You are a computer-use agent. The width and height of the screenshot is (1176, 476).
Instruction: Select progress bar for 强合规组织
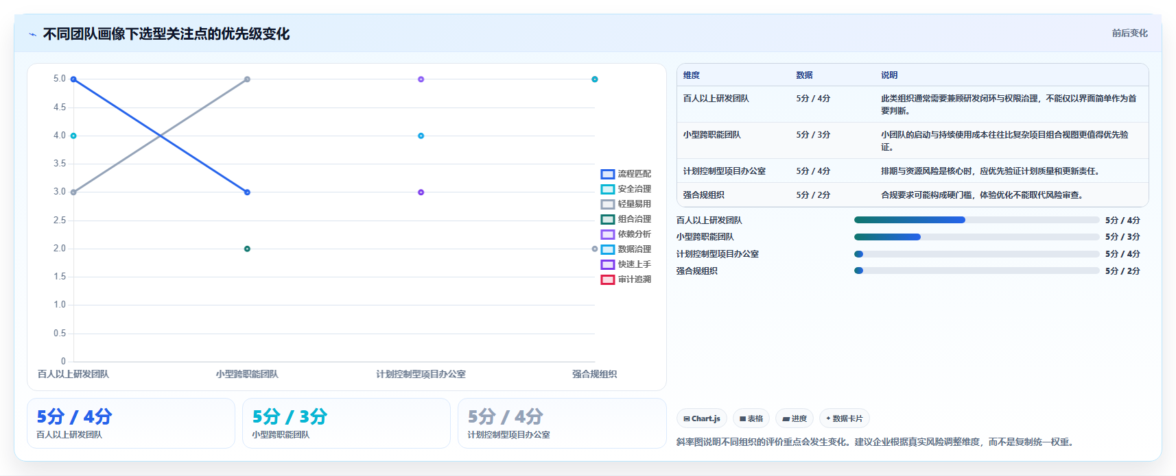coord(976,271)
